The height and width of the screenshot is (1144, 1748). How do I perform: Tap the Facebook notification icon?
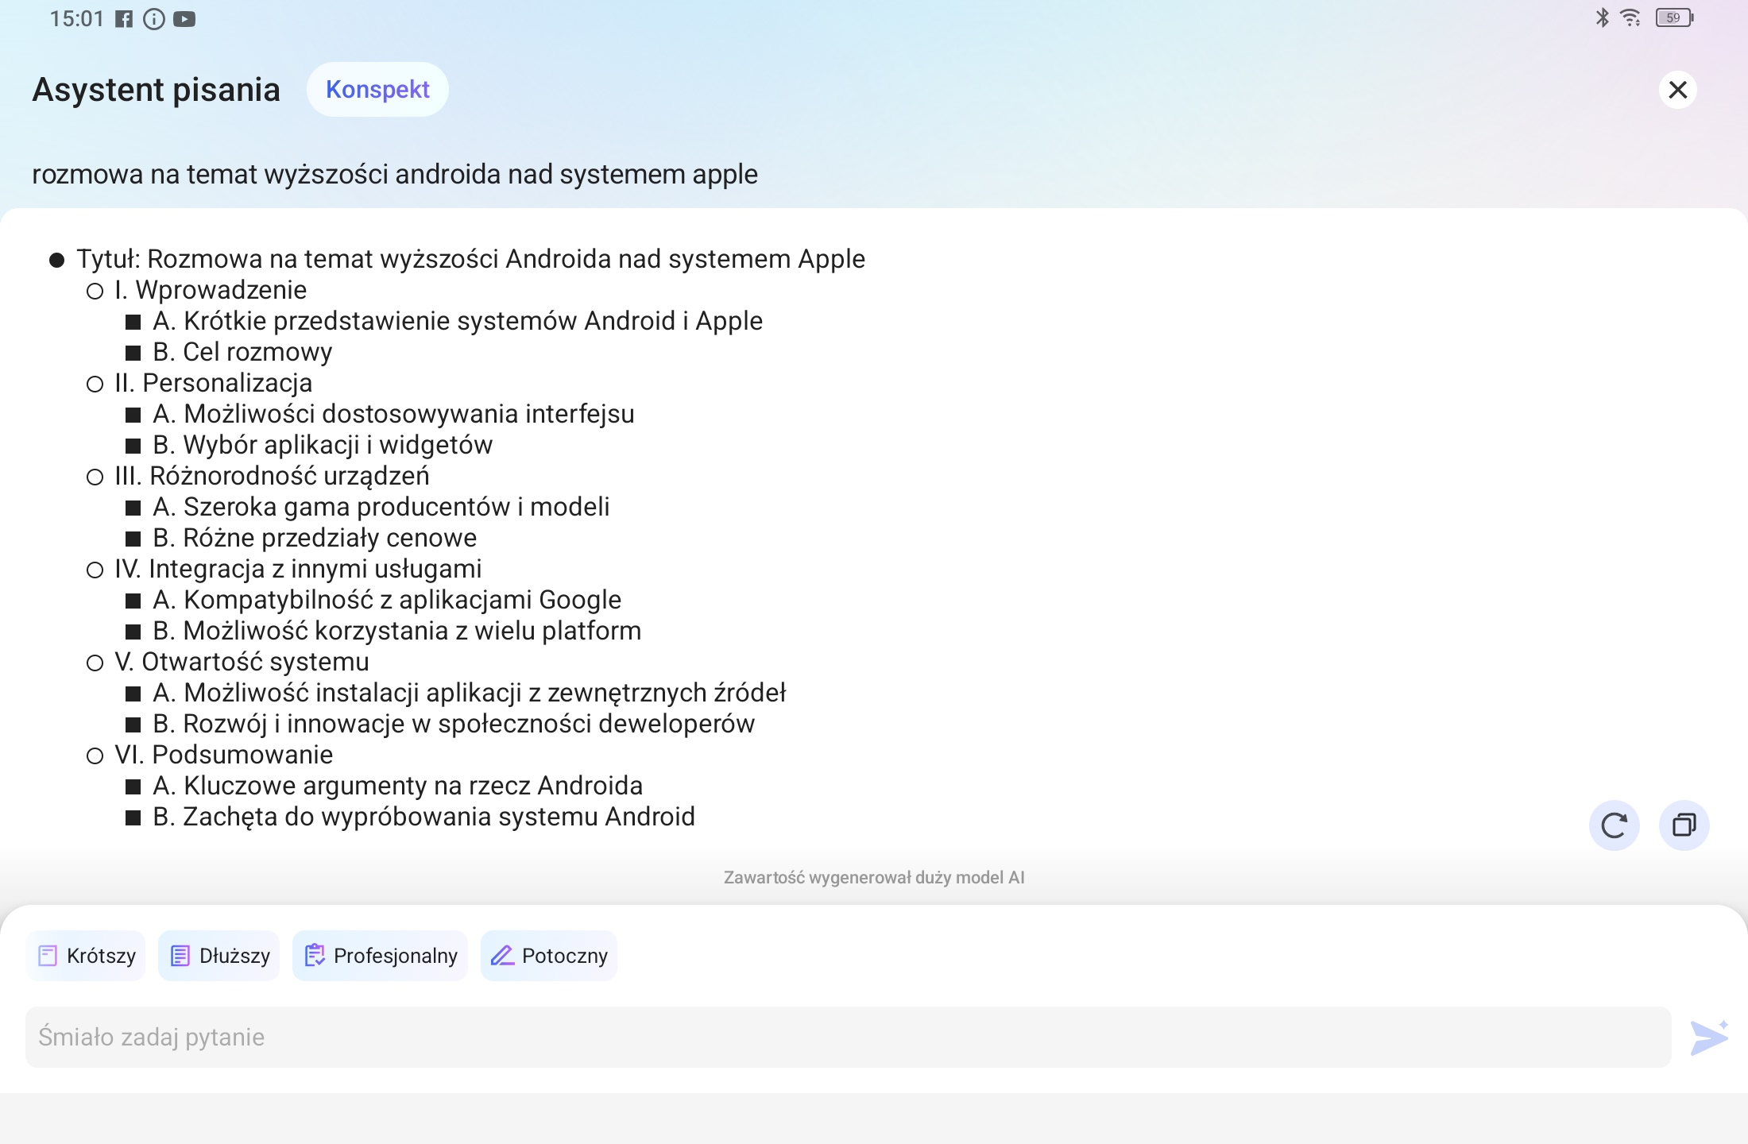coord(124,19)
